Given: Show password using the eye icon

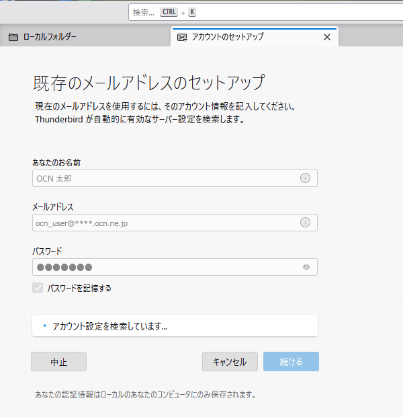Looking at the screenshot, I should tap(306, 267).
